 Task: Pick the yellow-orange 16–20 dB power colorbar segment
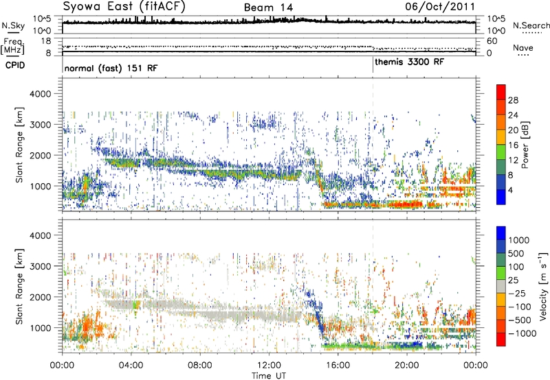pyautogui.click(x=501, y=137)
